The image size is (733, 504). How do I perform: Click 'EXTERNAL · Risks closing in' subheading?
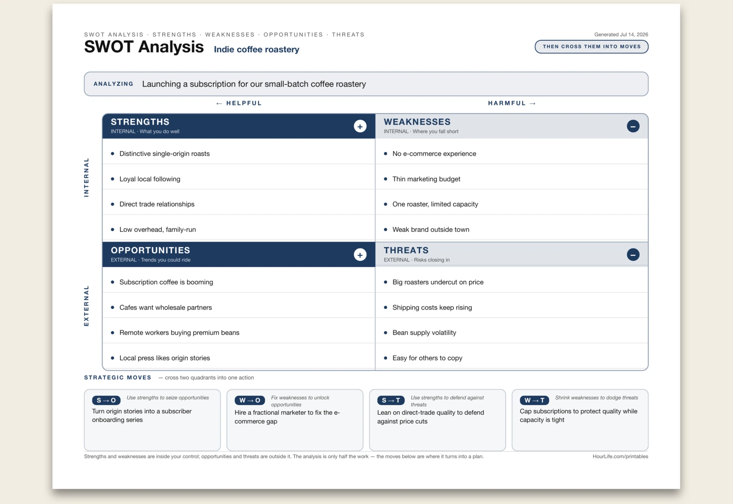point(417,260)
